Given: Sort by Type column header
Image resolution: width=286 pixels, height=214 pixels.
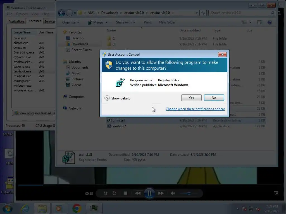Looking at the screenshot, I should 217,30.
